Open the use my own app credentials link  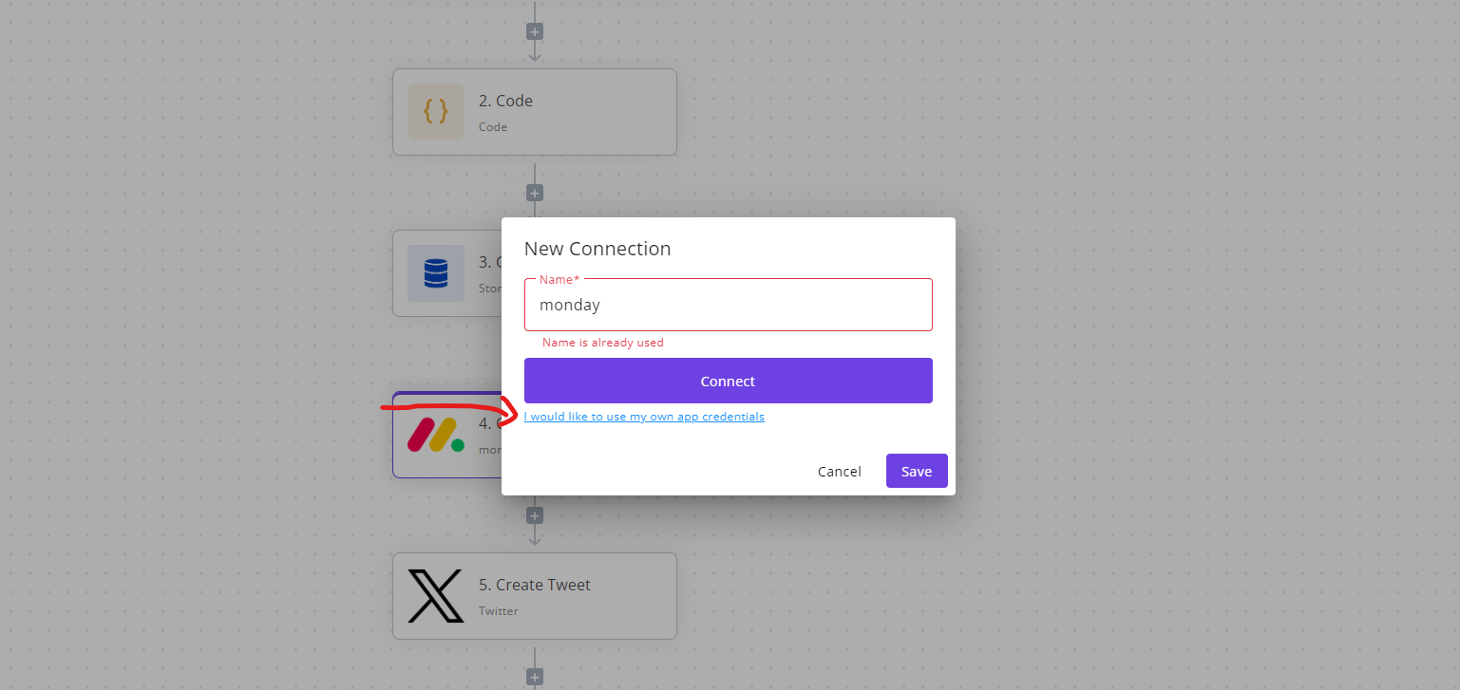(x=644, y=417)
